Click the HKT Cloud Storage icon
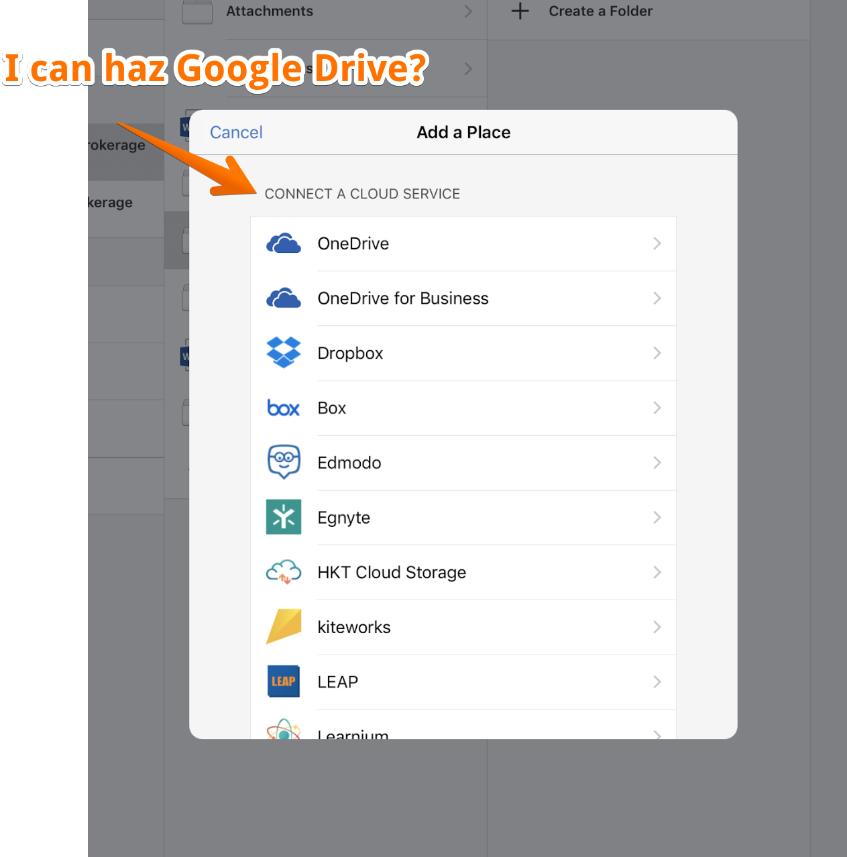The height and width of the screenshot is (857, 847). (x=284, y=572)
